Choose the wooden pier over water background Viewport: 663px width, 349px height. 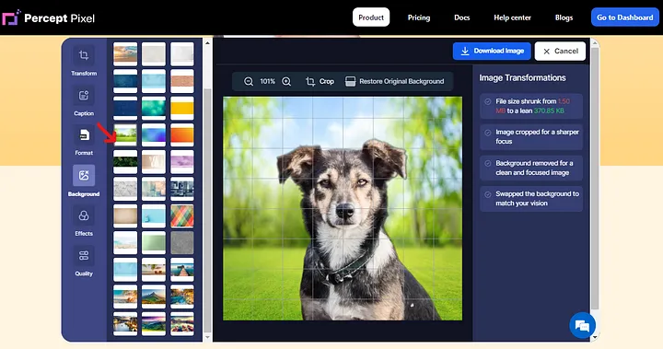coord(182,270)
